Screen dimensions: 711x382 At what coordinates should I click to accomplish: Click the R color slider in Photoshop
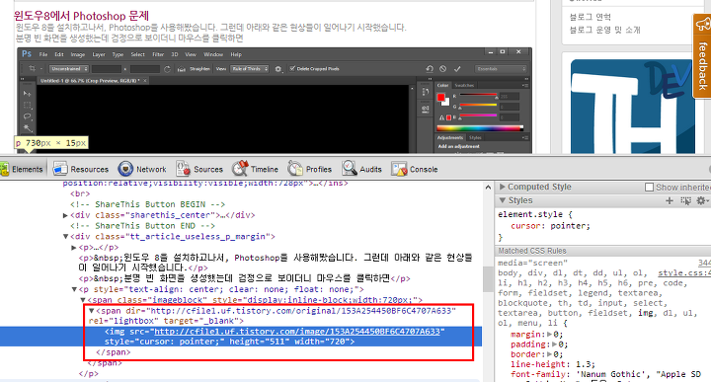(478, 95)
